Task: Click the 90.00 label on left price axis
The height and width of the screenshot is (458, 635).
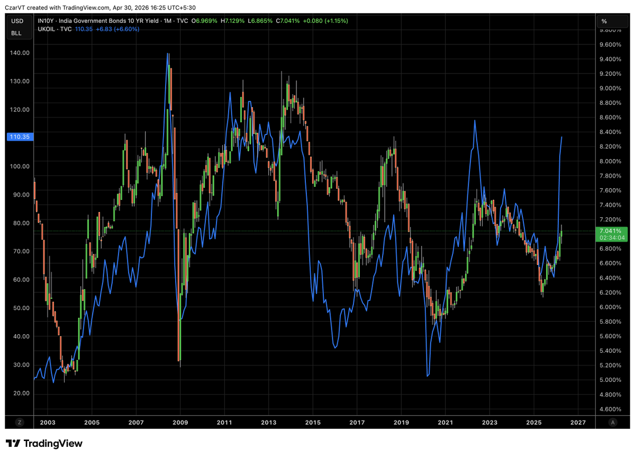Action: click(x=21, y=195)
